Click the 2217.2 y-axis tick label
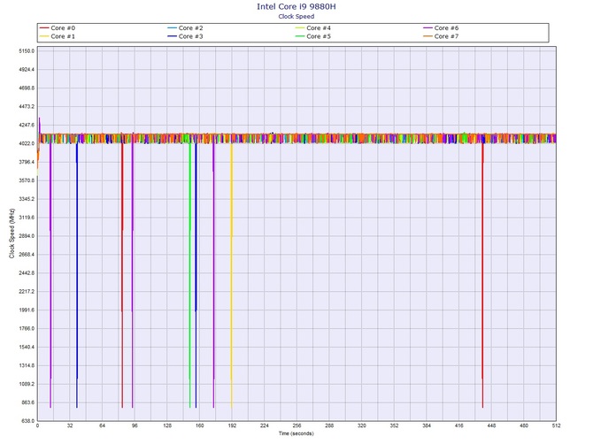The image size is (593, 444). (x=27, y=292)
